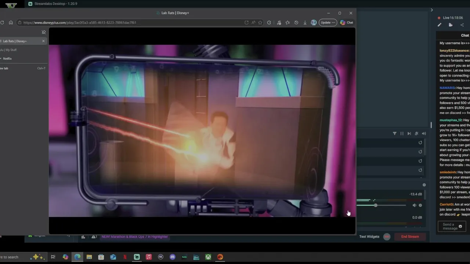Toggle mute event sounds icon
The width and height of the screenshot is (470, 264).
tap(416, 134)
